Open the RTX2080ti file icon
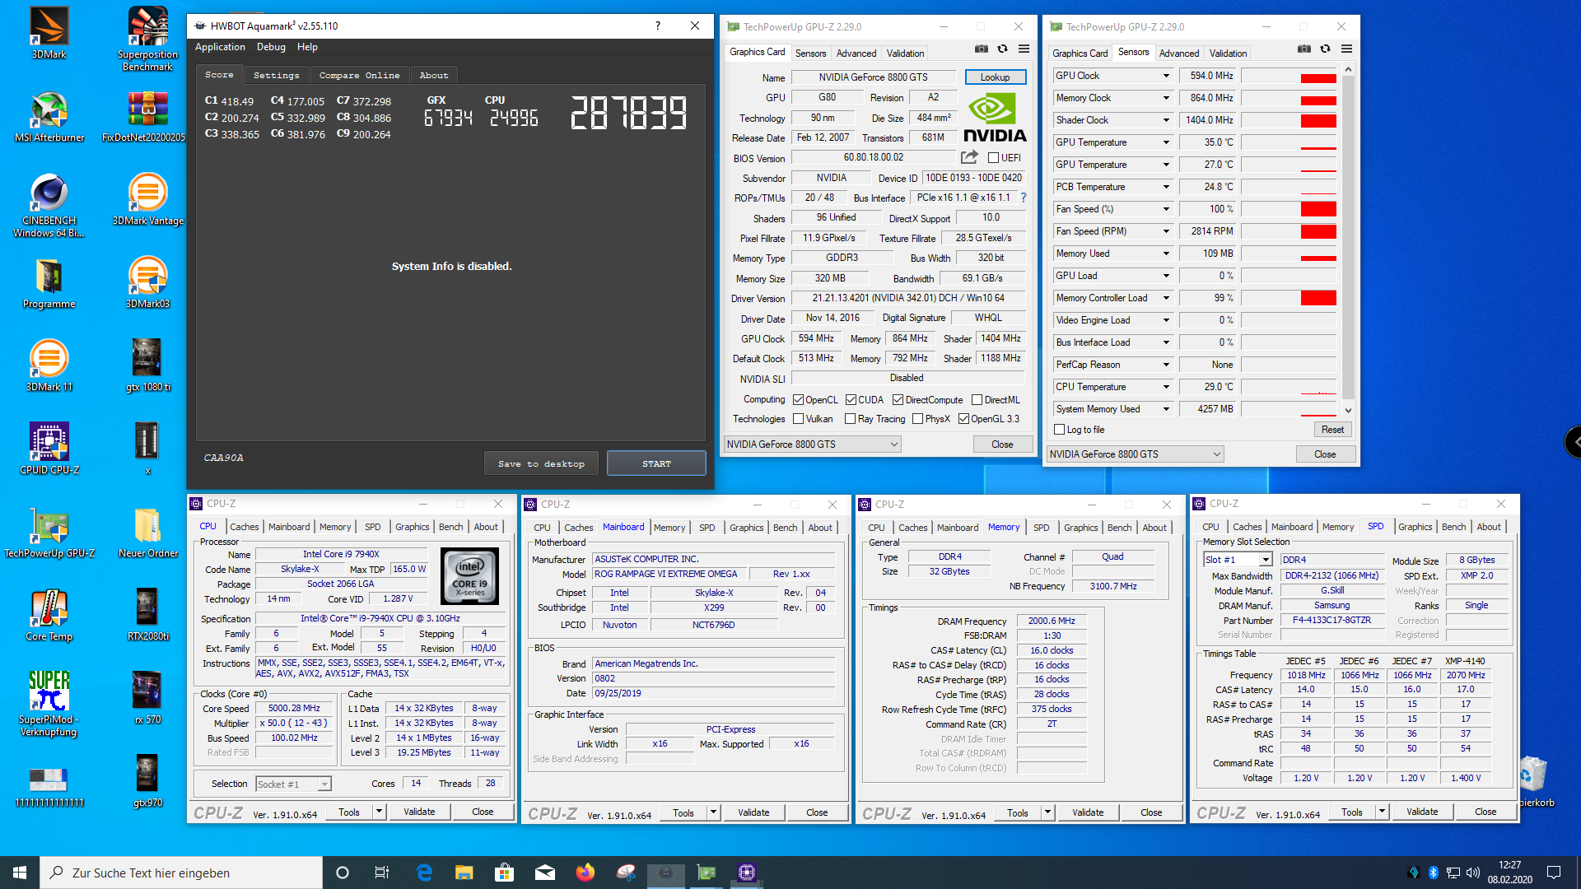Image resolution: width=1581 pixels, height=889 pixels. click(147, 615)
